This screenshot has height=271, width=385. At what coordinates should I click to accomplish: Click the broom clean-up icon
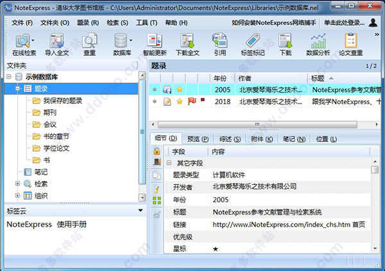pos(157,189)
